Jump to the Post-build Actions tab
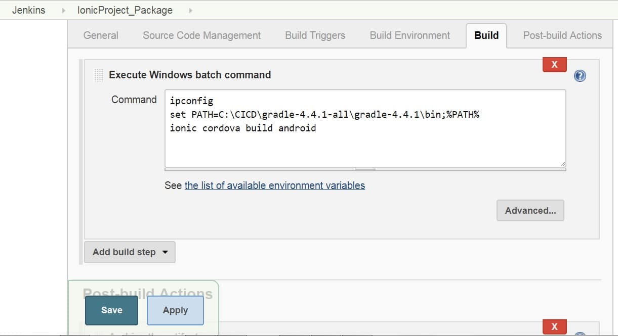 [562, 35]
